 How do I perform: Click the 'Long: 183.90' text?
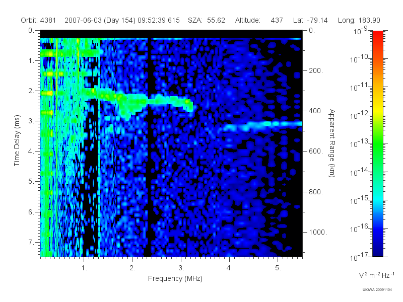coord(359,20)
